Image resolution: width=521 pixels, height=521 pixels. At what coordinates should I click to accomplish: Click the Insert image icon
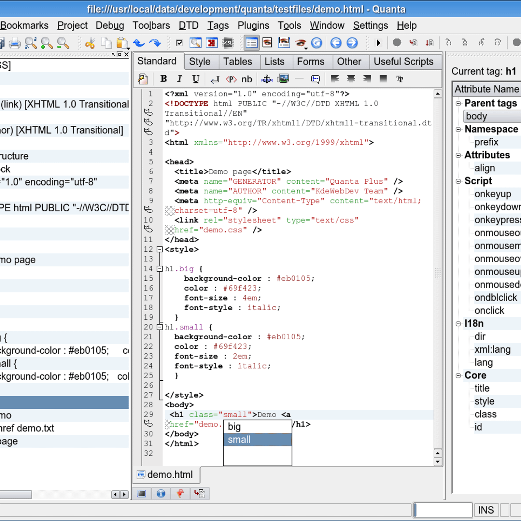283,79
